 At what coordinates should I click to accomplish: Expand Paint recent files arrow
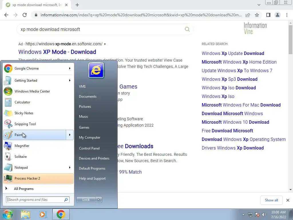point(70,135)
